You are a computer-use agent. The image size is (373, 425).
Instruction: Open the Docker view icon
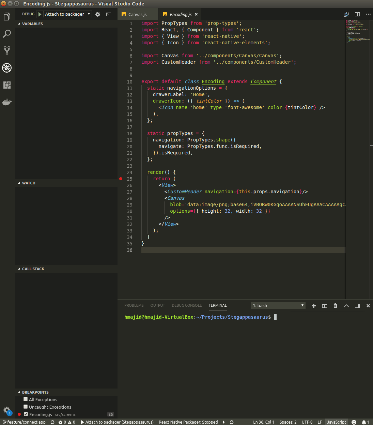pos(7,102)
